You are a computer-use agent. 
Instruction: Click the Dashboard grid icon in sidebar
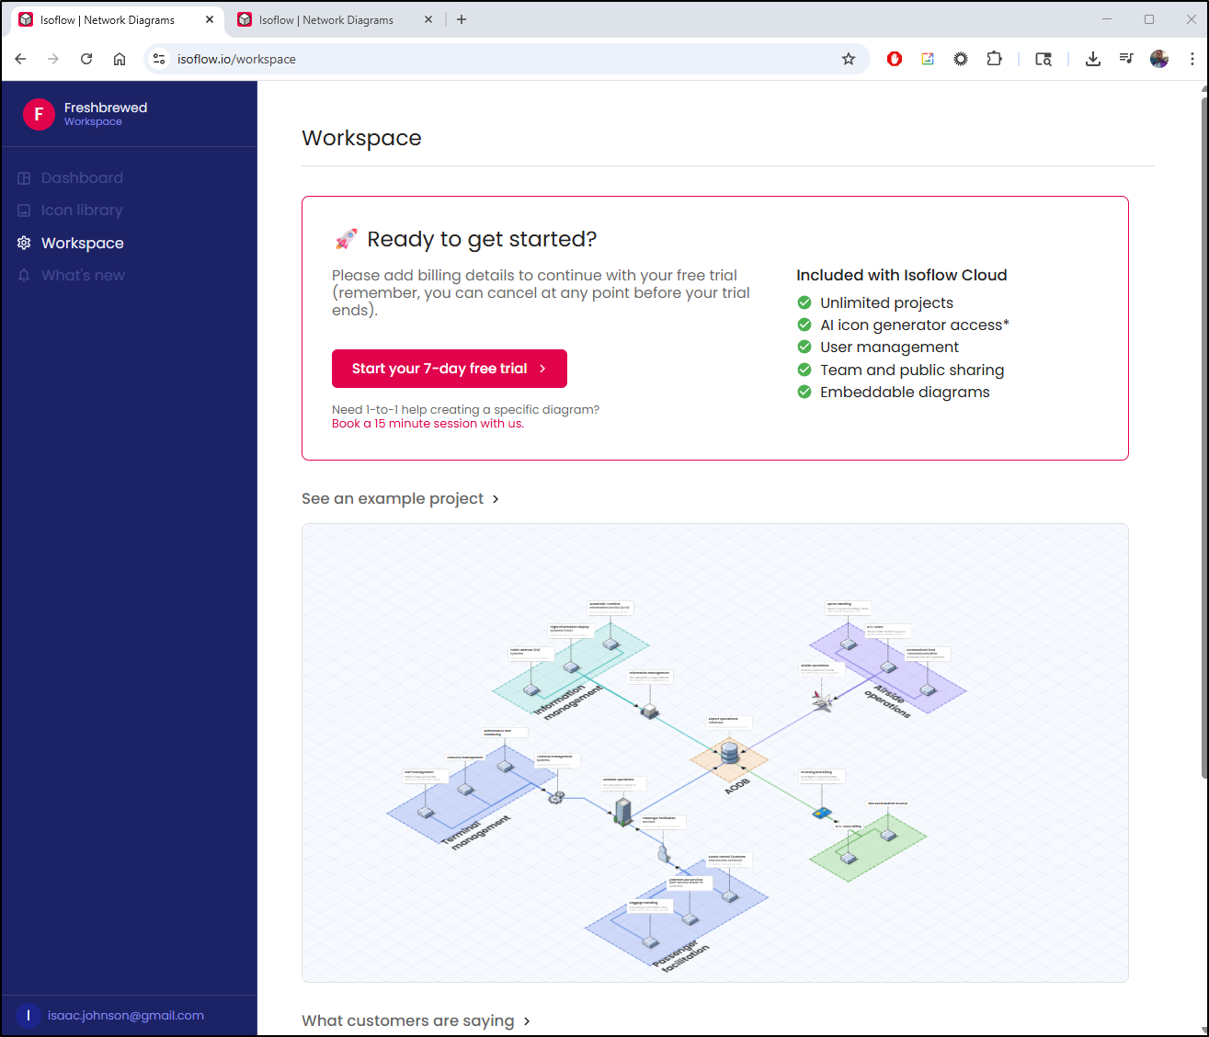(24, 178)
